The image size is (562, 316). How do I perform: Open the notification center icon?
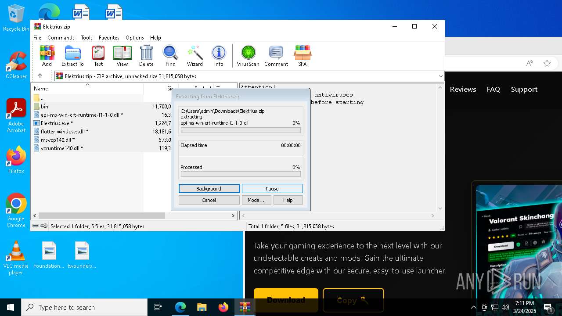(x=548, y=307)
